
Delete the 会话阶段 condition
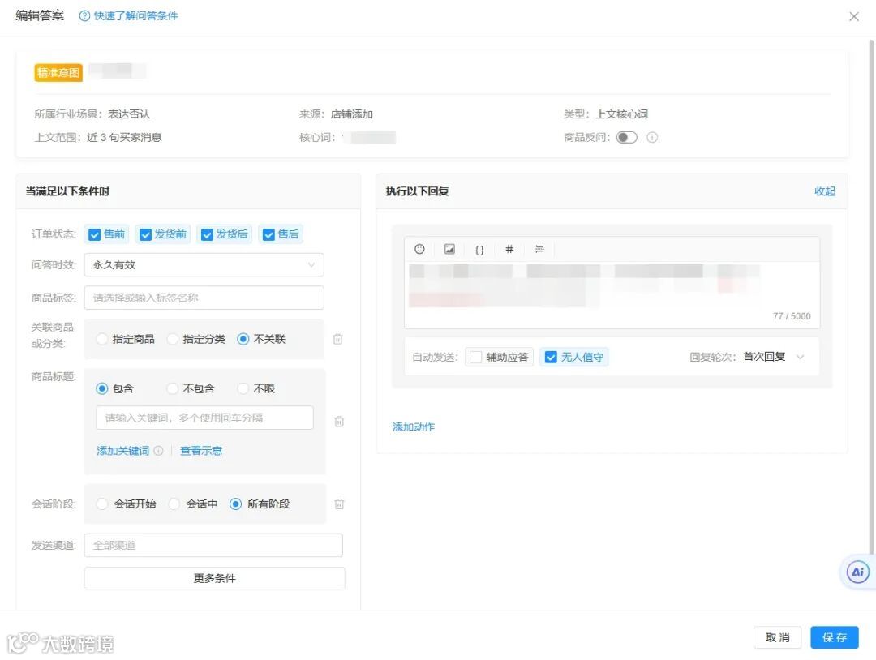[339, 504]
